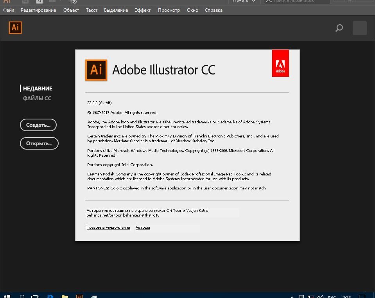Click the St Adobe Stock icon in the top bar

click(x=39, y=2)
